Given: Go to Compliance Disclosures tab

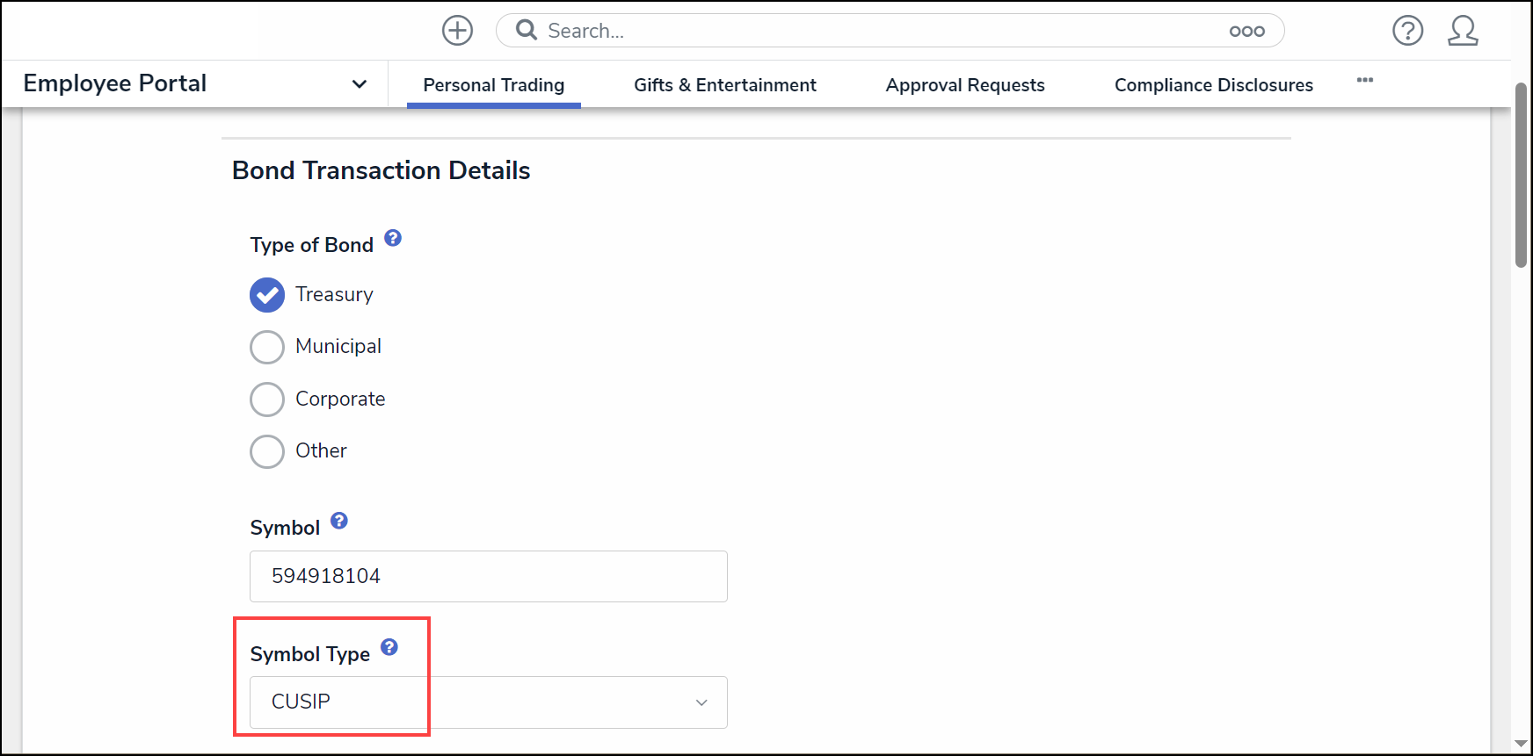Looking at the screenshot, I should 1213,85.
